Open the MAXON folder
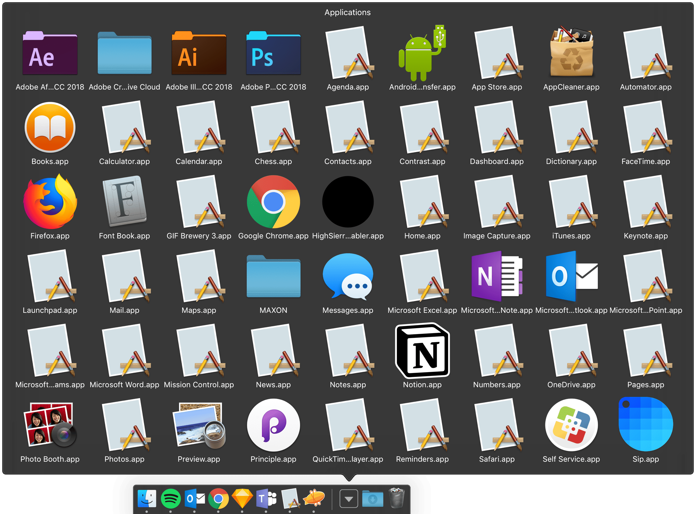The width and height of the screenshot is (696, 514). click(274, 277)
